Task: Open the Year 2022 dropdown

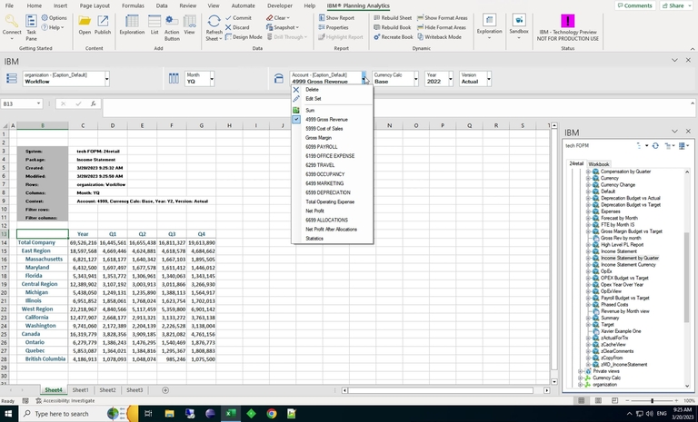Action: [451, 79]
